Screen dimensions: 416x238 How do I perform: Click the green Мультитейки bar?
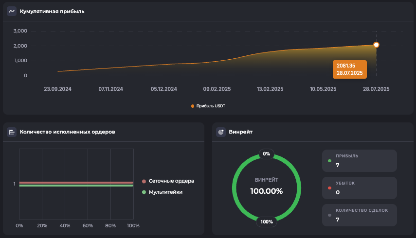(x=76, y=186)
